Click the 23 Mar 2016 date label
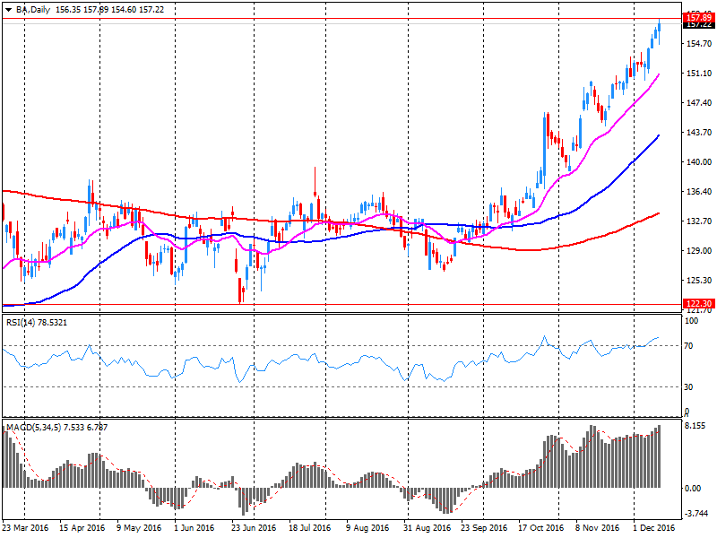This screenshot has height=538, width=717. click(x=26, y=528)
